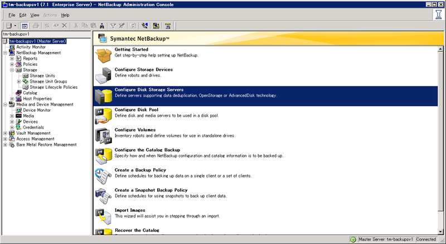Expand the Devices tree node
446x244 pixels.
click(12, 122)
